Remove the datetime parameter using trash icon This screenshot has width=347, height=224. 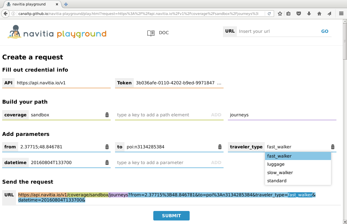tap(107, 162)
